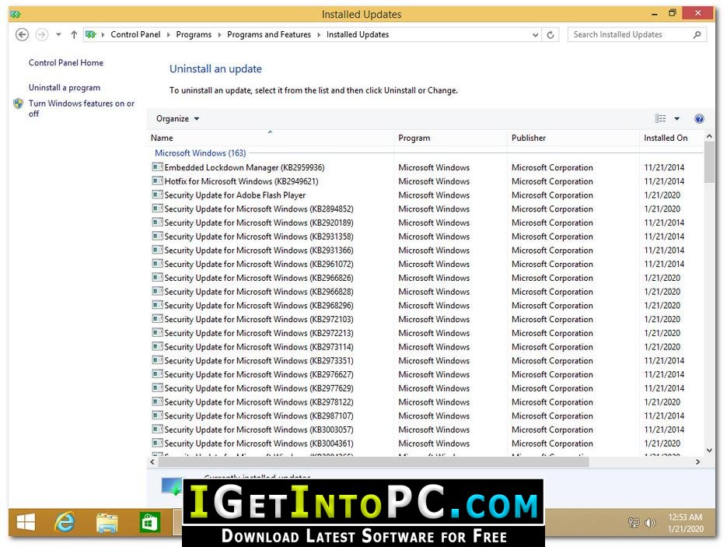Image resolution: width=727 pixels, height=547 pixels.
Task: Open the taskbar clock showing 12:53 AM
Action: click(685, 523)
